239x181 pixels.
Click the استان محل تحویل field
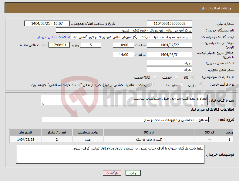[x=169, y=63]
